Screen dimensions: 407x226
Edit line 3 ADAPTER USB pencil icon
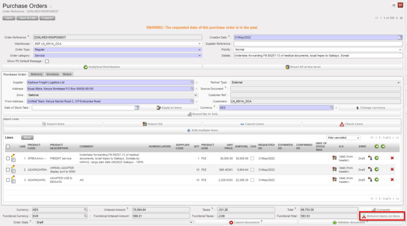pos(13,177)
